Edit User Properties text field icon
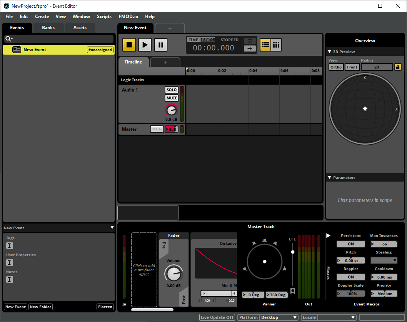Viewport: 407px width, 322px height. [10, 262]
